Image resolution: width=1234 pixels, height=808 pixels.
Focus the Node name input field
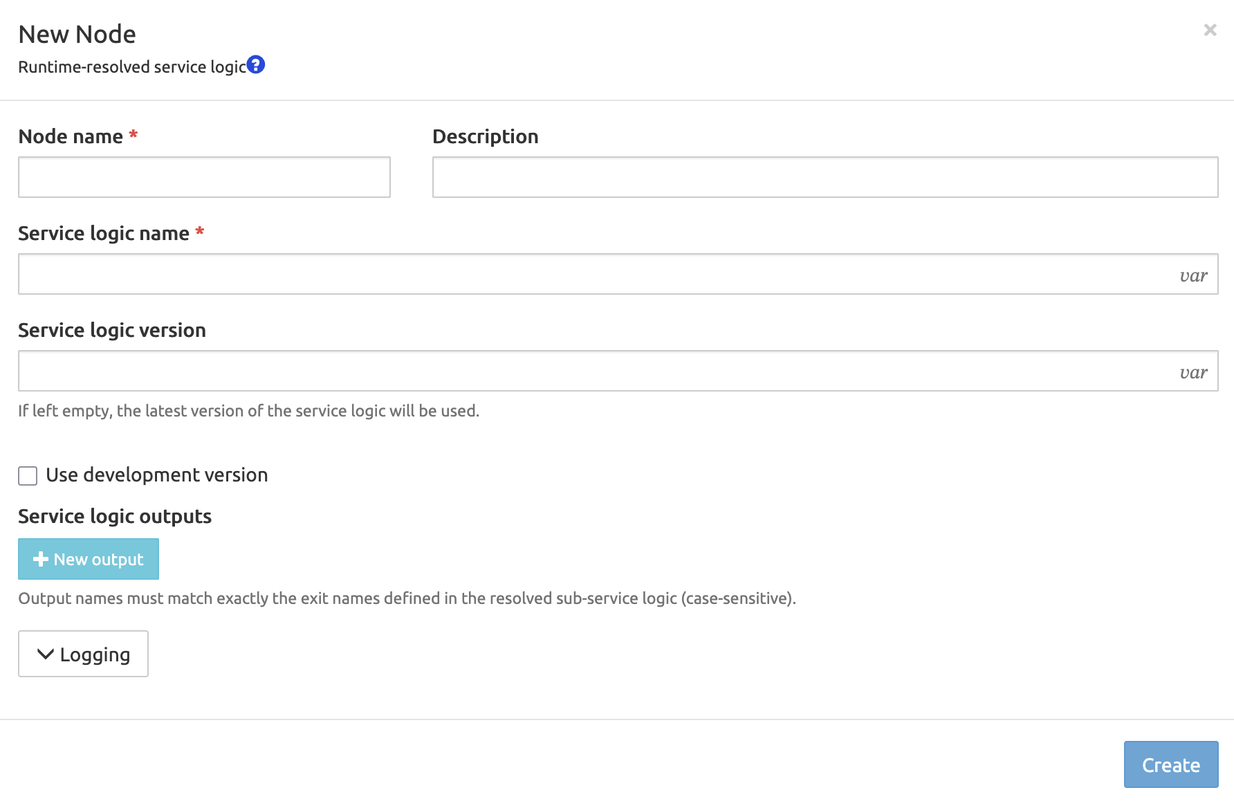coord(204,177)
